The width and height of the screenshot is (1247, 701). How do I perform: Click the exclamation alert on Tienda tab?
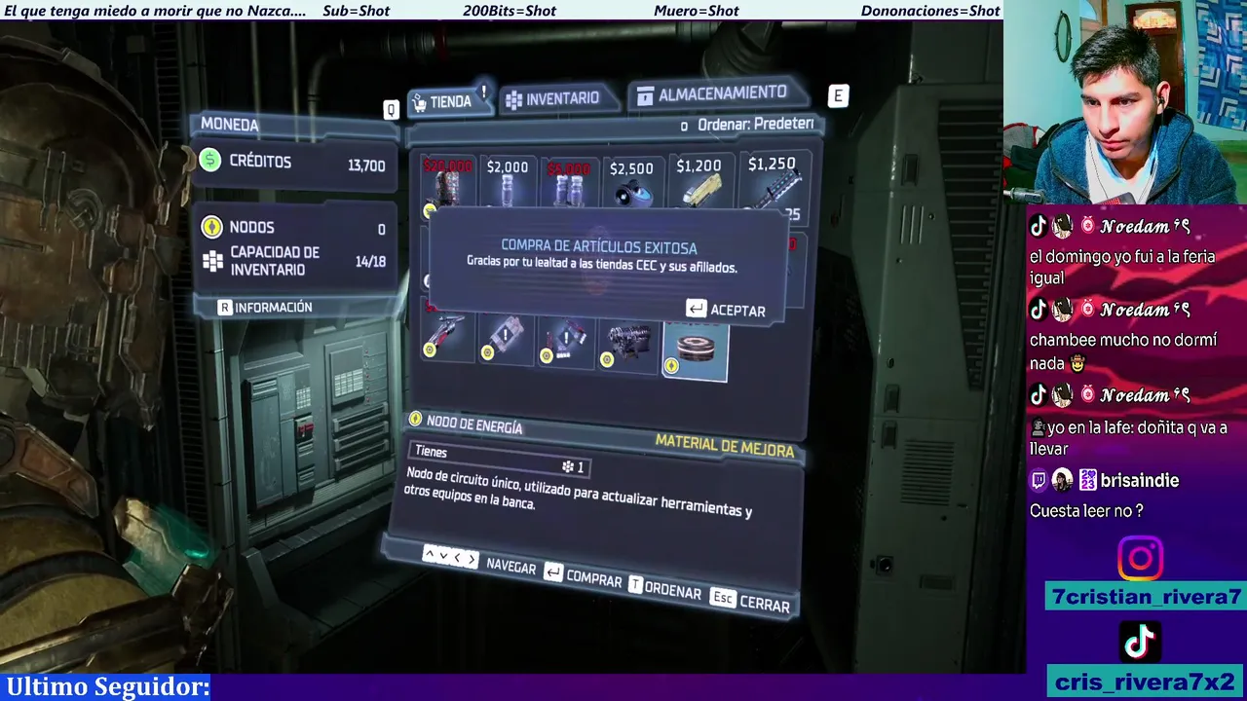483,91
